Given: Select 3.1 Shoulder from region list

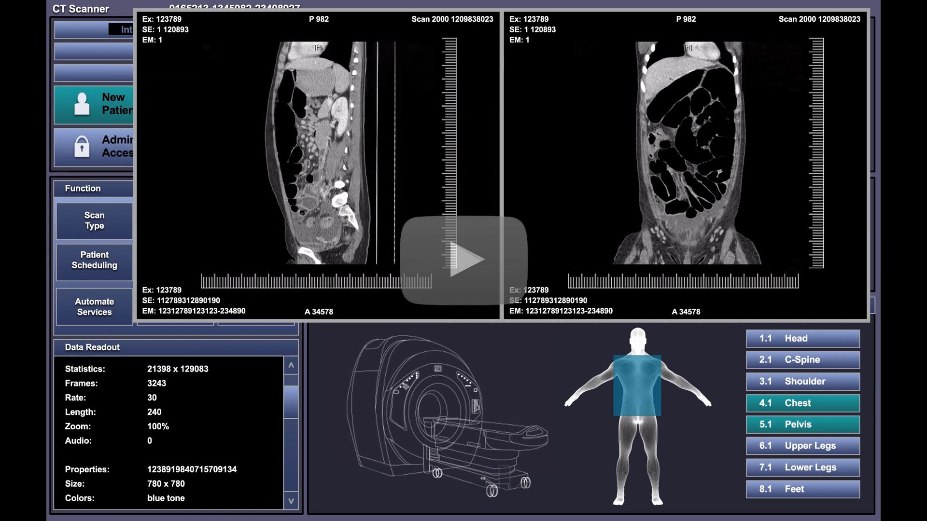Looking at the screenshot, I should [x=802, y=381].
